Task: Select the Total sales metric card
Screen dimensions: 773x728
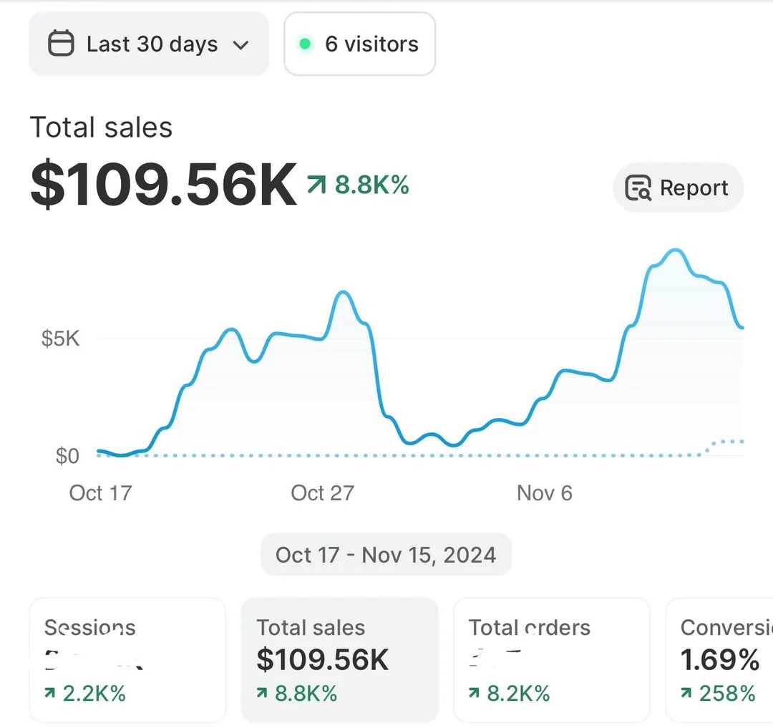Action: [339, 660]
